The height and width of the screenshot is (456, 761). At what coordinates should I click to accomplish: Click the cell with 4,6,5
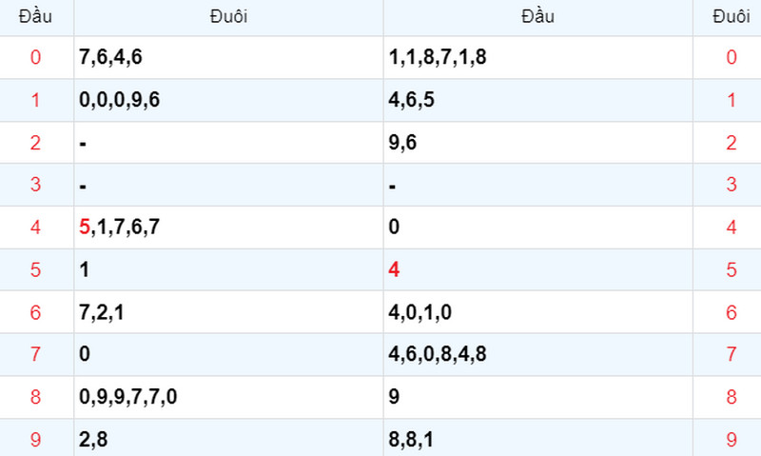click(x=537, y=100)
